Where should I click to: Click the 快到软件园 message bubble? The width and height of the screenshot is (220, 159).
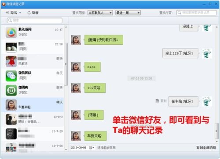click(x=104, y=40)
